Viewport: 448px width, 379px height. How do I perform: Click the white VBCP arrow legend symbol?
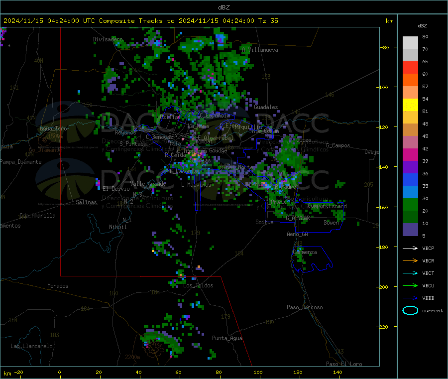pyautogui.click(x=410, y=248)
